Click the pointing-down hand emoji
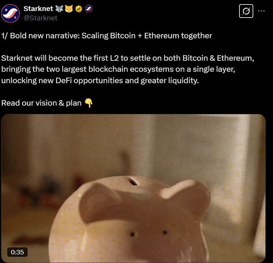The image size is (273, 263). tap(89, 103)
